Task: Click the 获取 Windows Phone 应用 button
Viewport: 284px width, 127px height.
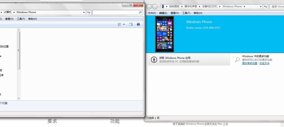Action: (189, 60)
